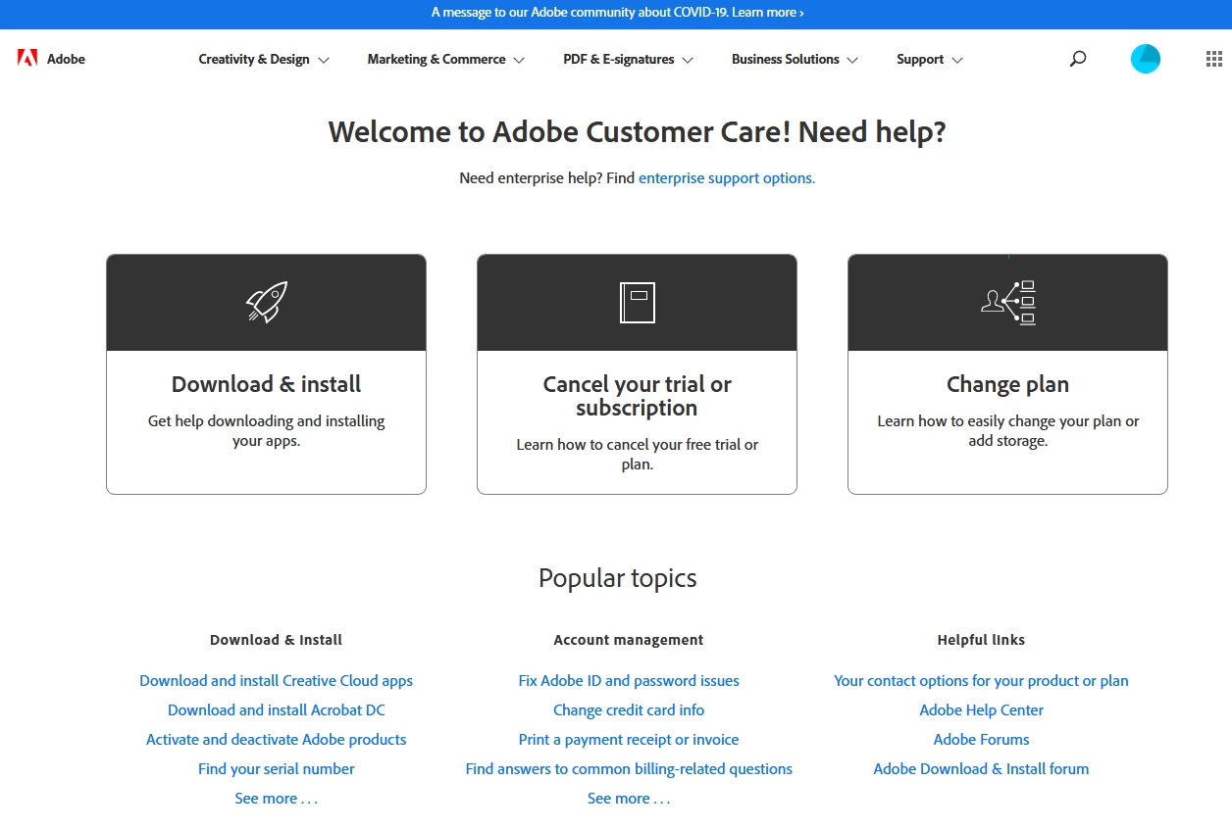Open Download and install Creative Cloud apps

(x=276, y=680)
